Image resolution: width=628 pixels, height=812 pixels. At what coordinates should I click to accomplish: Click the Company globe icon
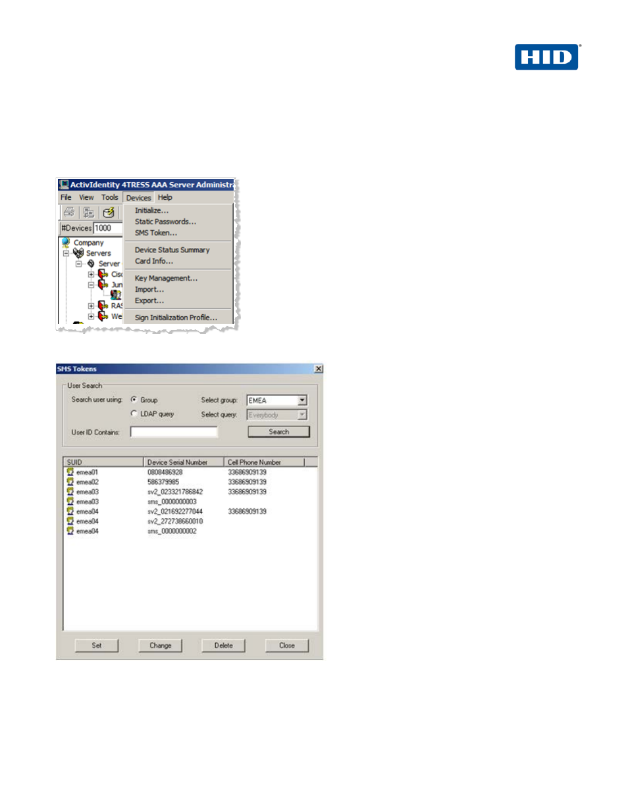[66, 243]
